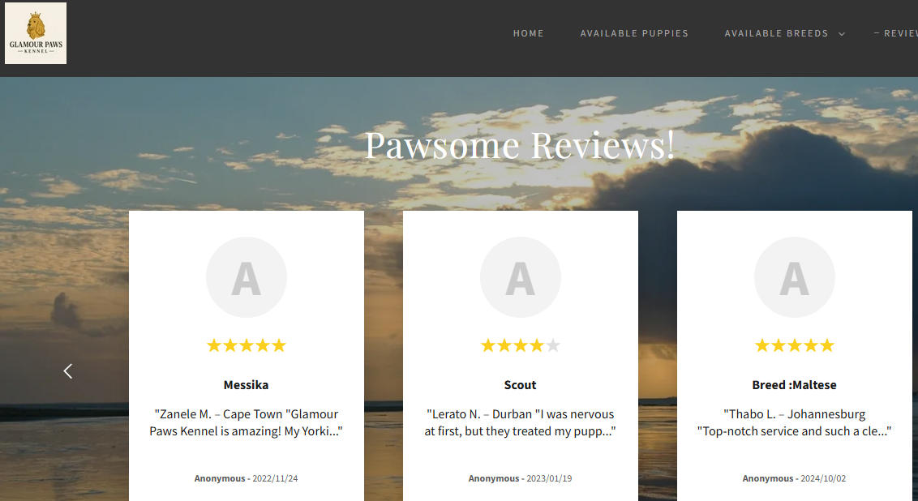Click the Pawsome Reviews! heading

519,145
